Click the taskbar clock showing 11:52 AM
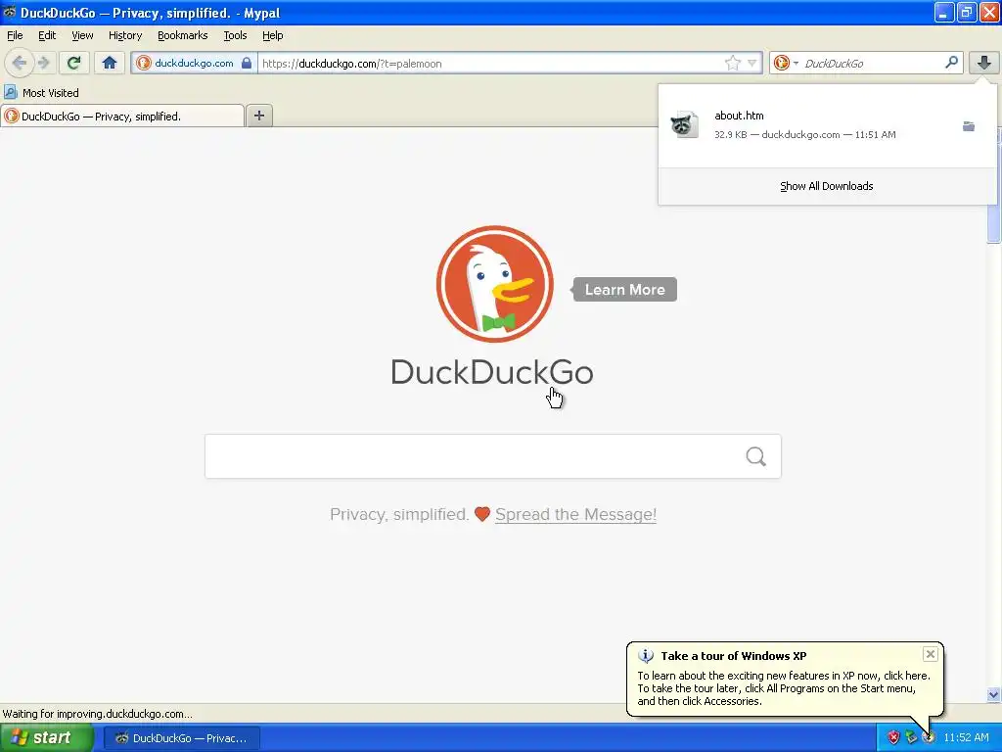The width and height of the screenshot is (1002, 752). (966, 738)
